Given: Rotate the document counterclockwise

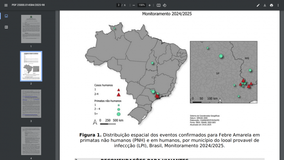Looking at the screenshot, I should tap(165, 5).
